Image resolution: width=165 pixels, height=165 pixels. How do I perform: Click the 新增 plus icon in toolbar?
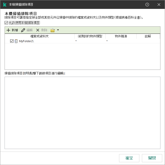(x=8, y=30)
